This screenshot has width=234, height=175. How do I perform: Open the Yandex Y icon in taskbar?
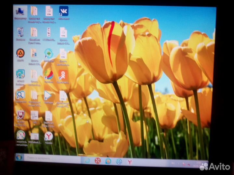130,162
